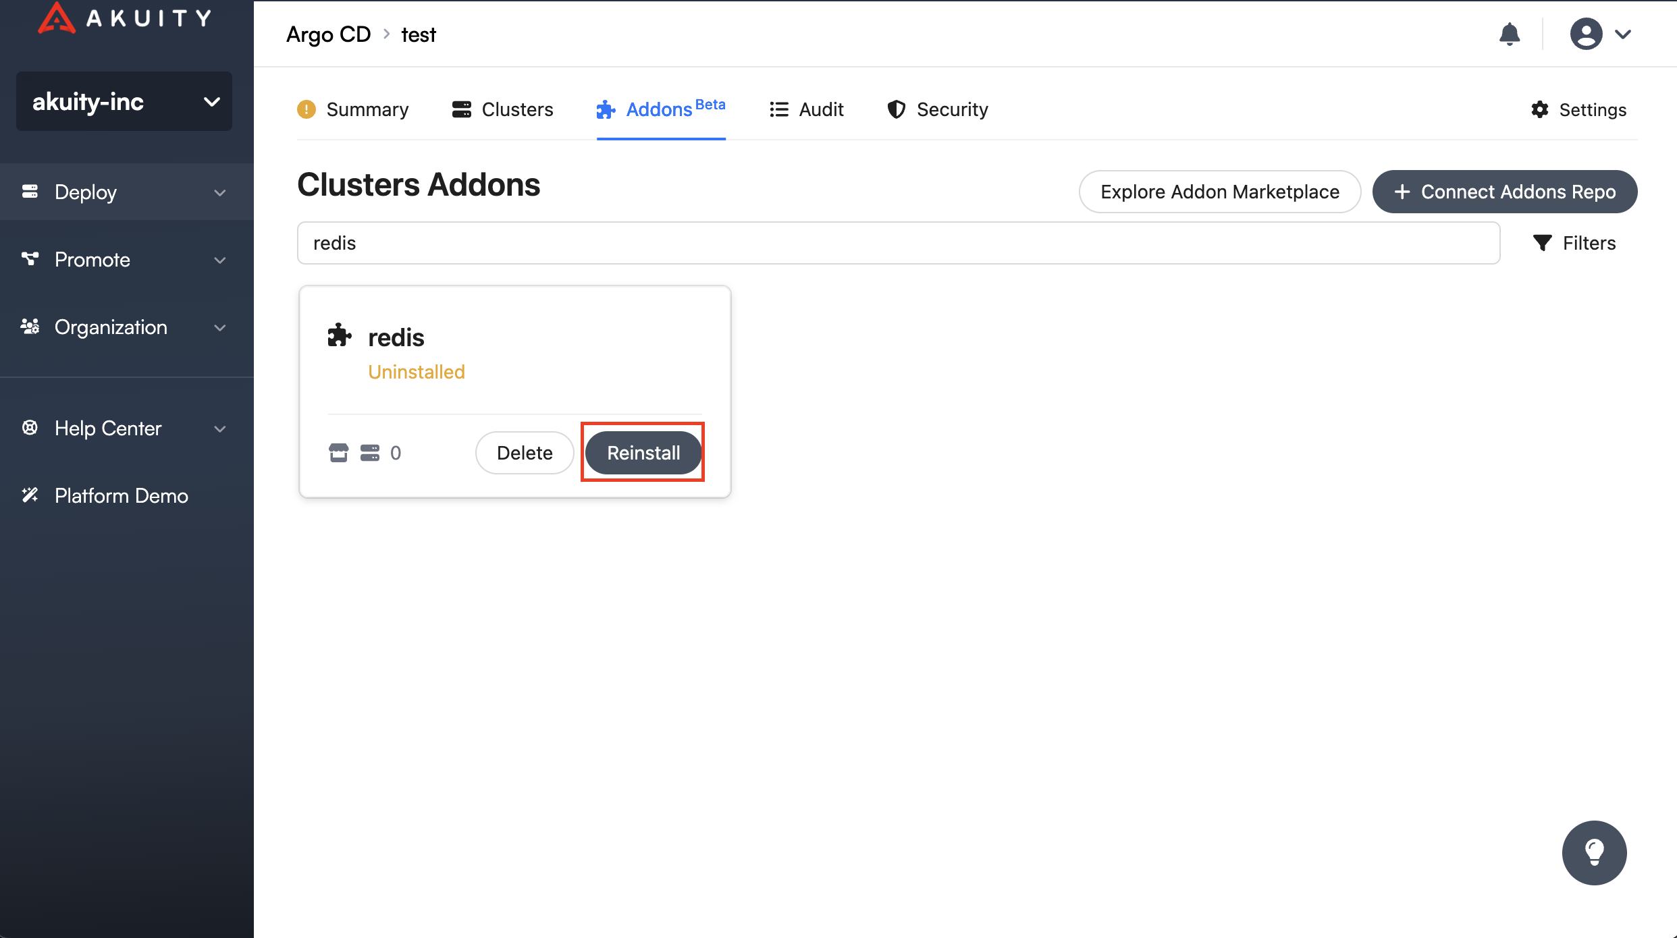1677x938 pixels.
Task: Open the redis addon card title
Action: pyautogui.click(x=396, y=337)
